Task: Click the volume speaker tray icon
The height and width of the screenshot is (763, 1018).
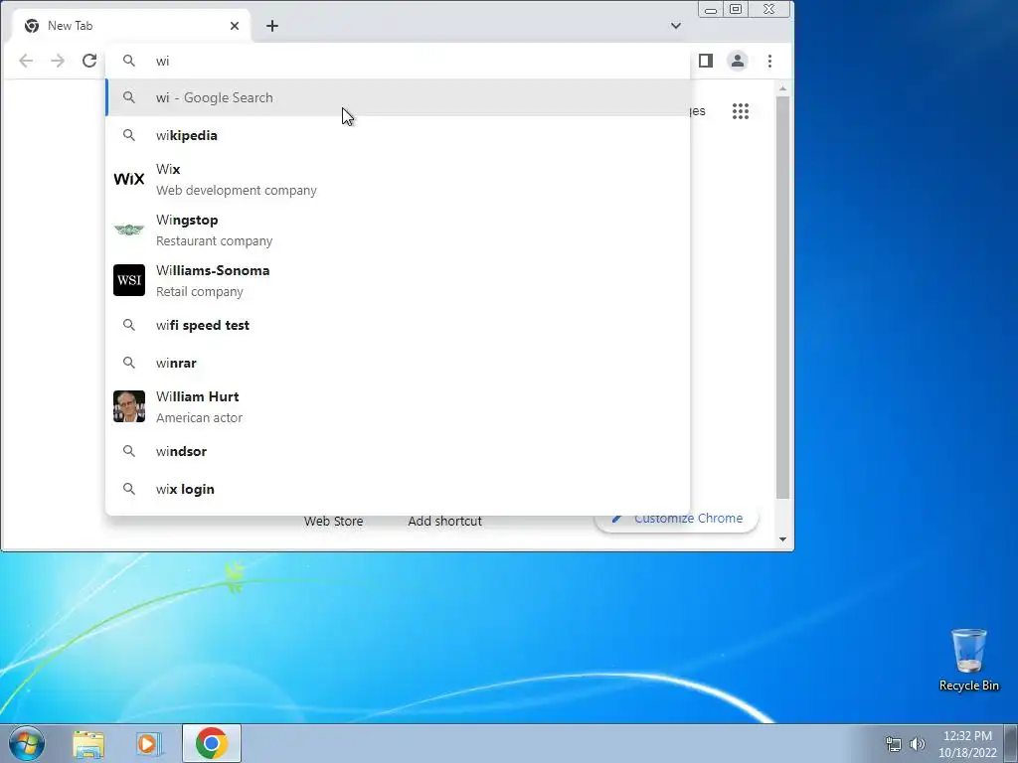Action: point(917,744)
